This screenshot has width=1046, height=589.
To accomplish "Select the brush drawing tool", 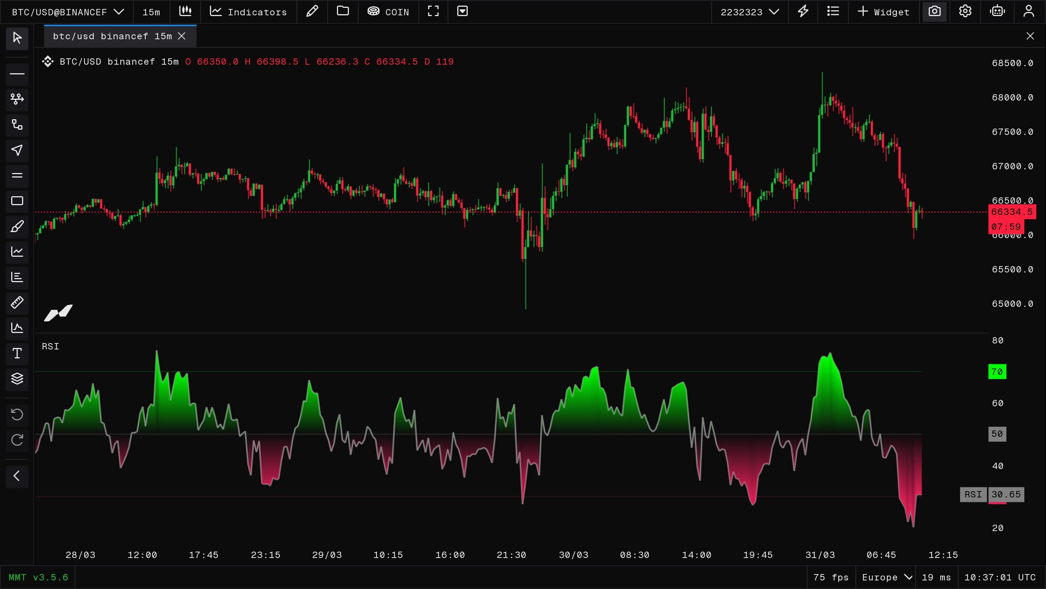I will coord(17,226).
